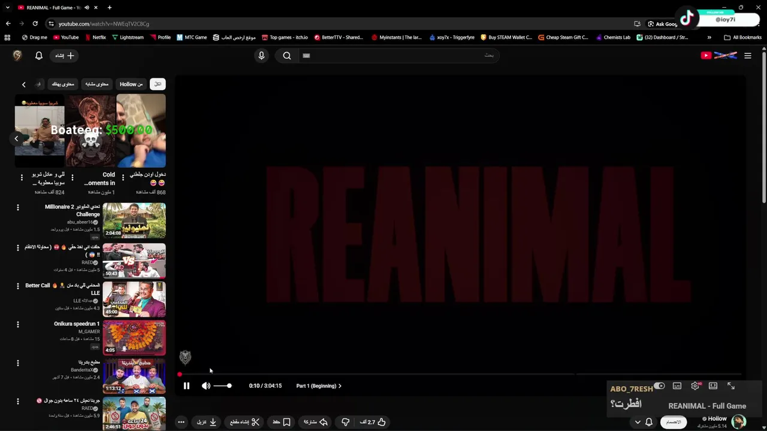Image resolution: width=767 pixels, height=431 pixels.
Task: Open Netflix bookmark
Action: tap(95, 37)
